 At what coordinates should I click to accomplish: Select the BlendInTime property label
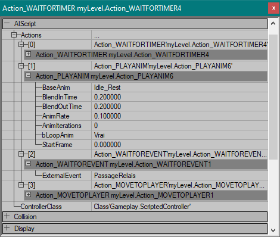[x=60, y=97]
